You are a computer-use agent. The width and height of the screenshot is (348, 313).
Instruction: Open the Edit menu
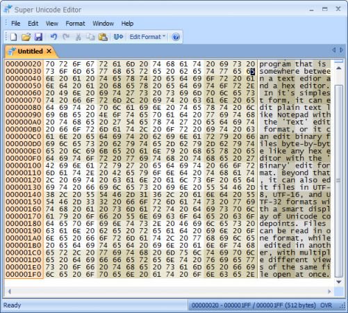click(x=33, y=24)
